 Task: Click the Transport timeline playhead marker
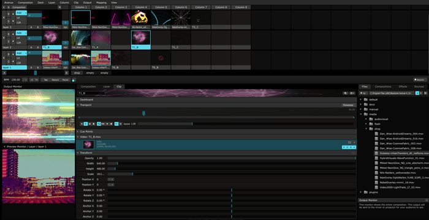click(143, 113)
